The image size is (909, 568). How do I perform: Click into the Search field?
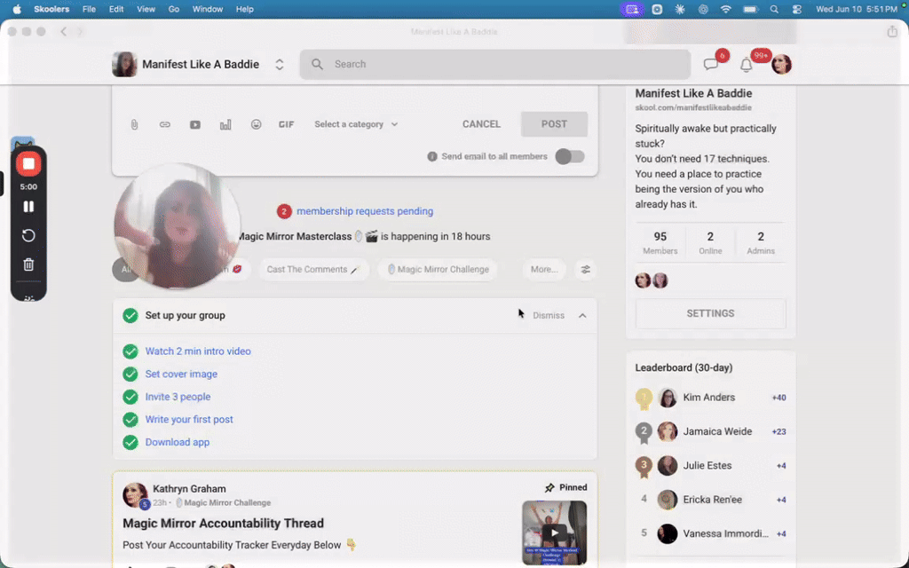click(495, 64)
